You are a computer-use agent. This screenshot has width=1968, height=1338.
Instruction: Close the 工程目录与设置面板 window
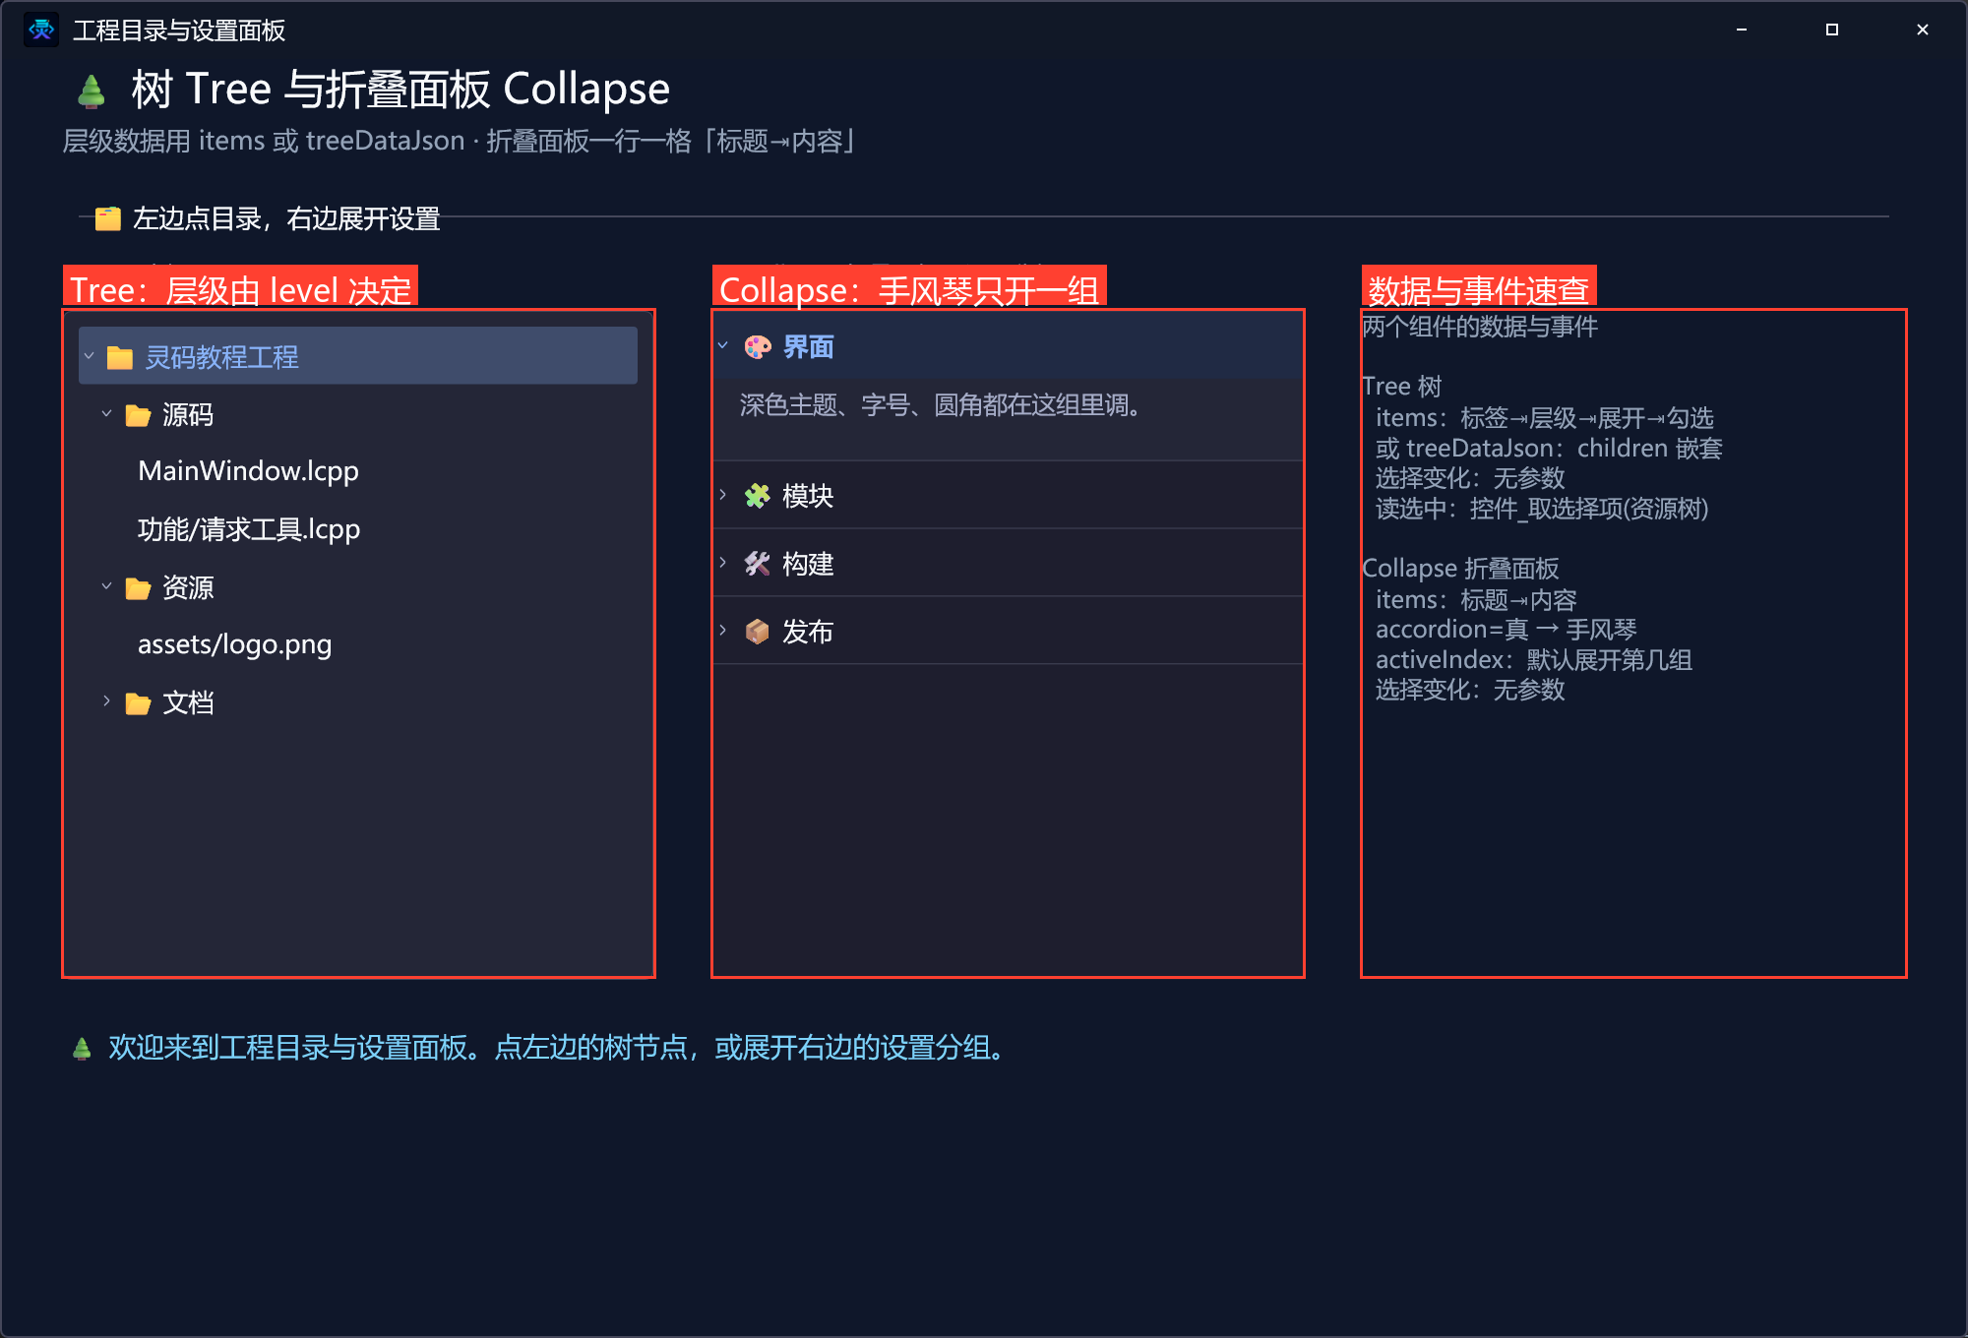[x=1923, y=30]
